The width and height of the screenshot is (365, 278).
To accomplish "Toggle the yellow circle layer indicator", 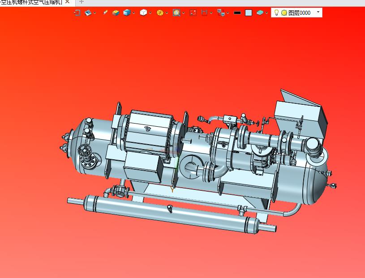I will [283, 13].
